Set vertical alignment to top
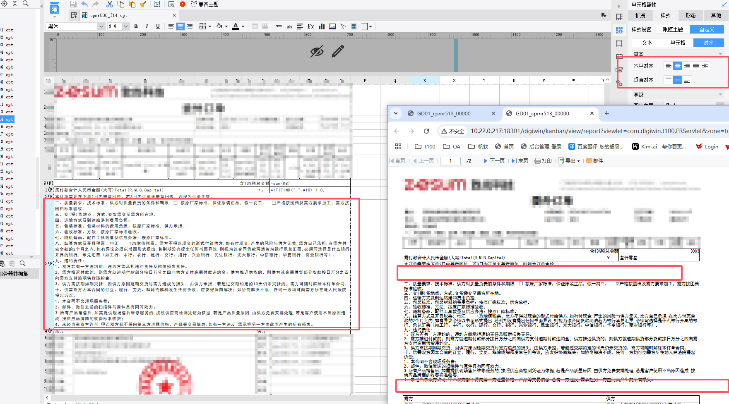Screen dimensions: 729x404 point(669,80)
